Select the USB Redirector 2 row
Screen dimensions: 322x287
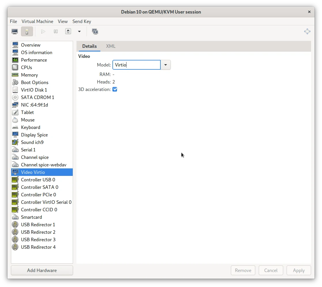click(42, 232)
